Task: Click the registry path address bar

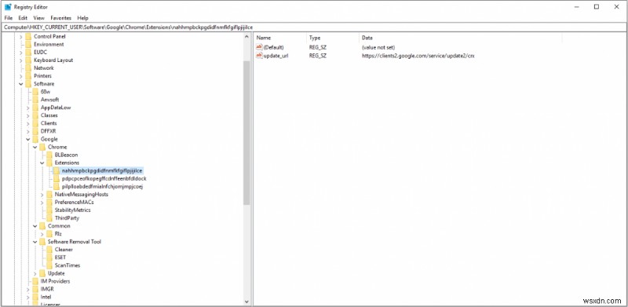Action: coord(314,27)
